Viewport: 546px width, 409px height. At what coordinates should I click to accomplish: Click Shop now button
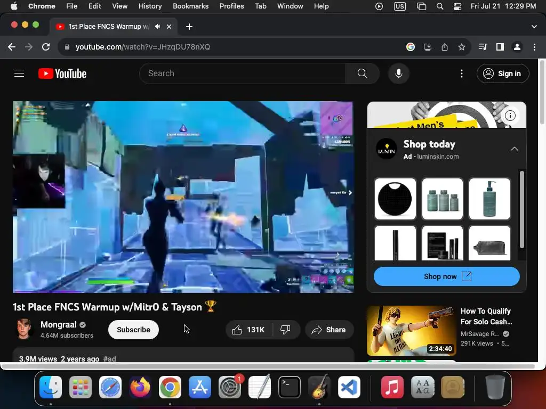tap(447, 276)
